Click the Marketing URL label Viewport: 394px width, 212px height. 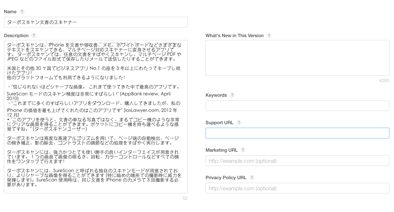(221, 150)
